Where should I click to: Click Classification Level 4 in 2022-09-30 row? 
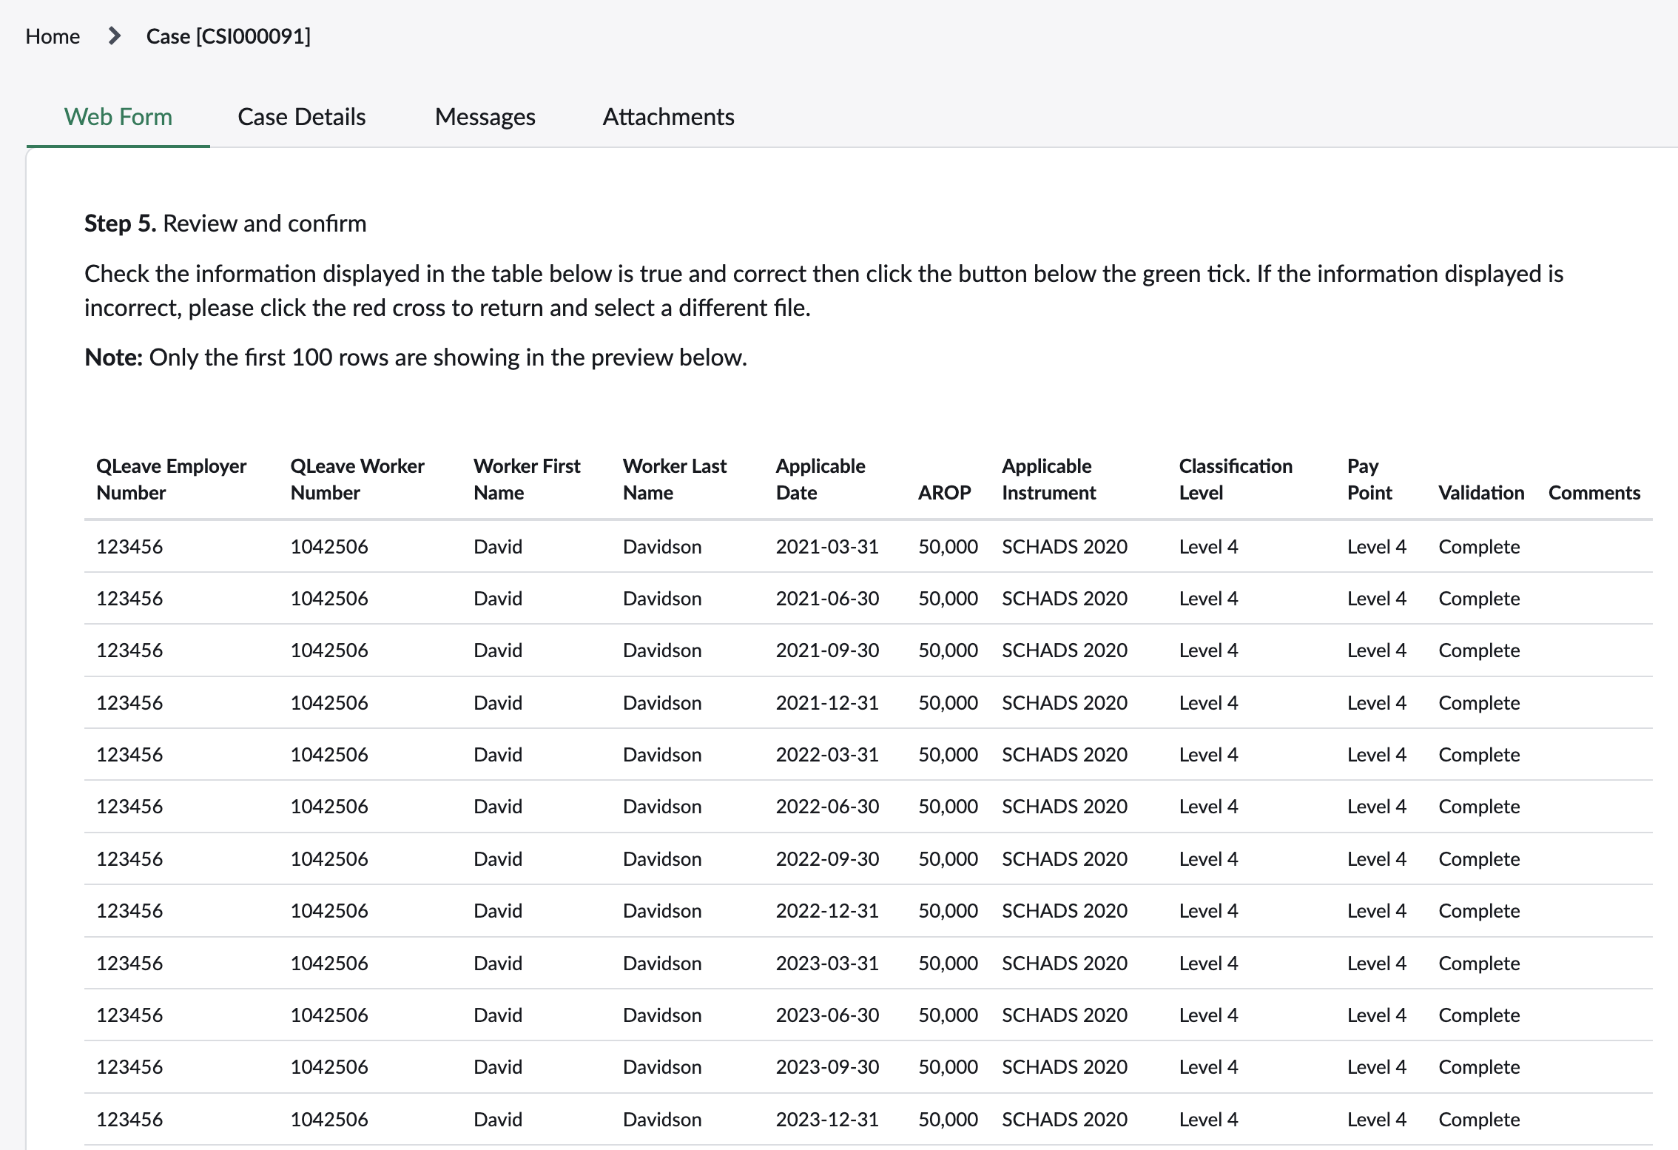pyautogui.click(x=1208, y=858)
